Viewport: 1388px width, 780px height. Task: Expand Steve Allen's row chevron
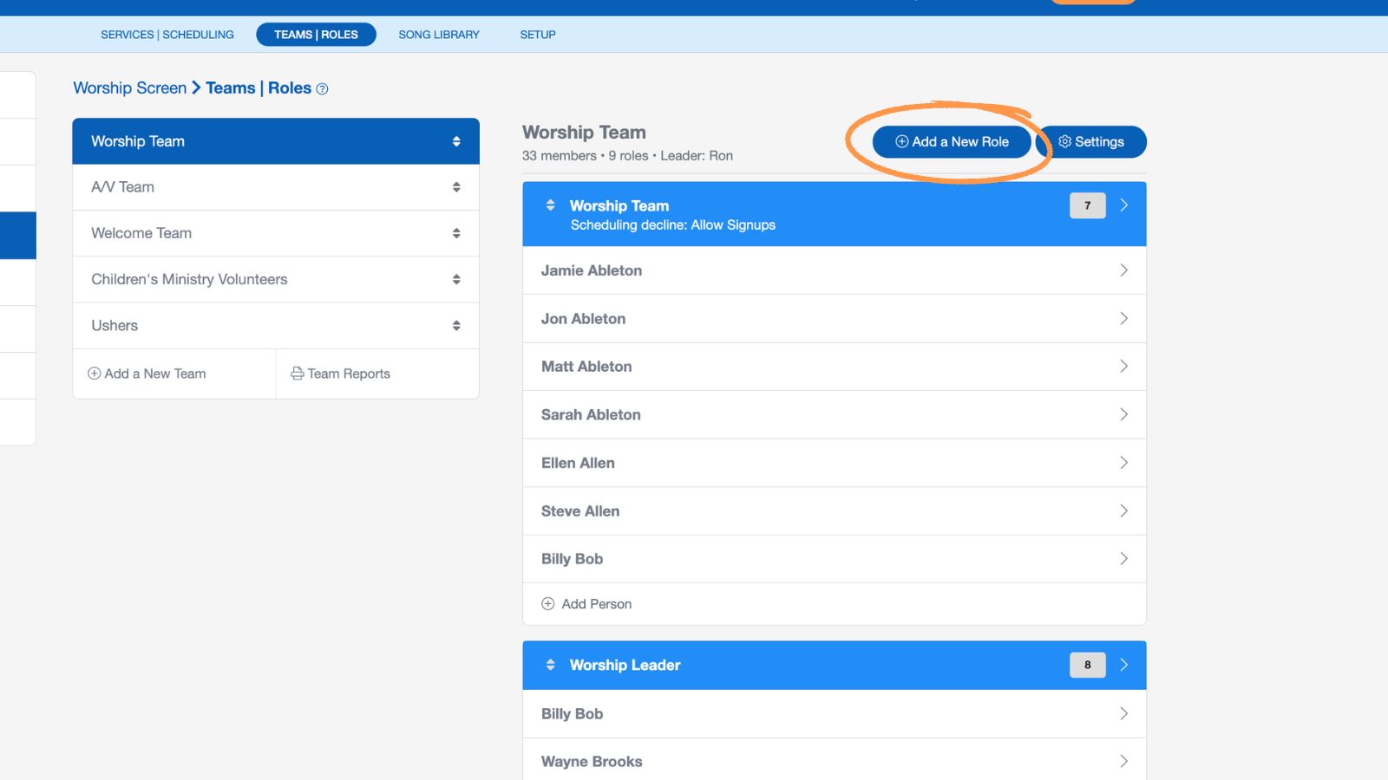coord(1124,510)
